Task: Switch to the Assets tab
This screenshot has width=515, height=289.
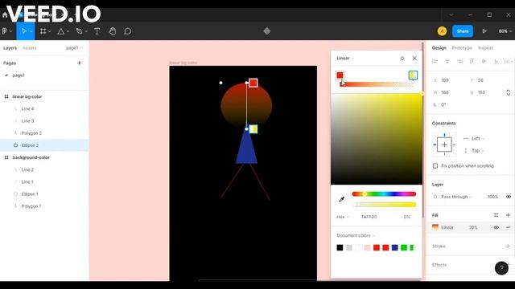Action: click(x=30, y=48)
